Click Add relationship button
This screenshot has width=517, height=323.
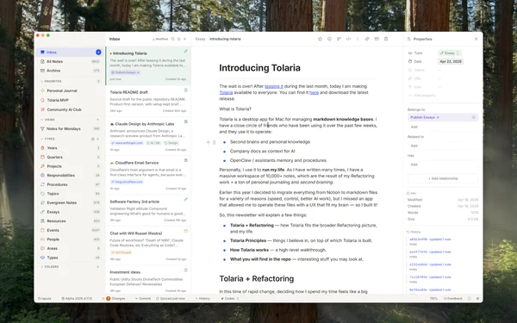click(443, 178)
